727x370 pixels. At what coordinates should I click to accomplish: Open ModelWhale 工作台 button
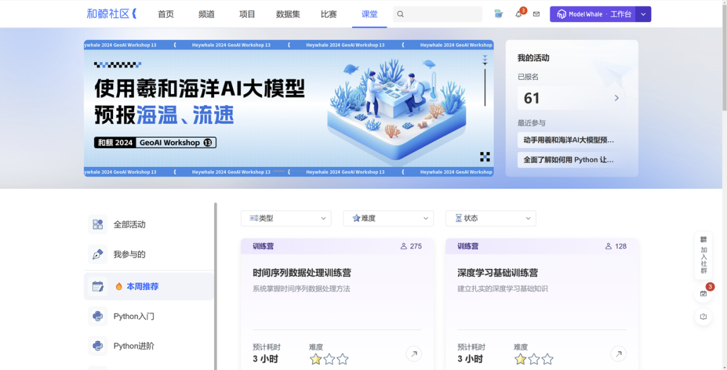pos(592,14)
